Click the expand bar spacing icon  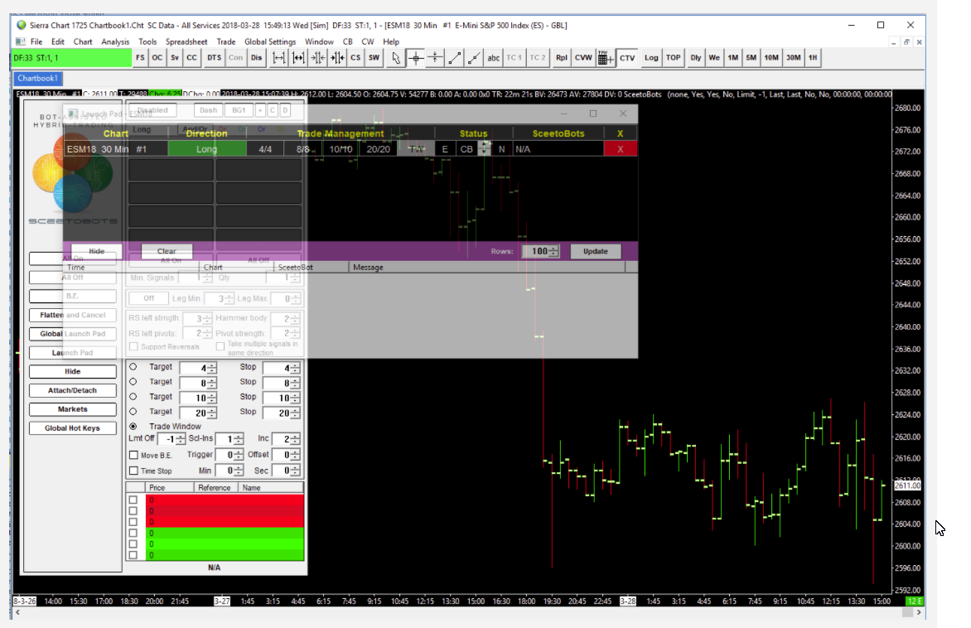(x=279, y=58)
